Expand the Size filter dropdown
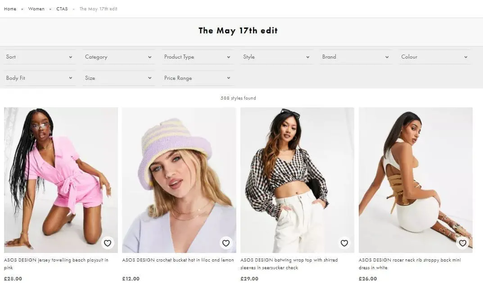Image resolution: width=483 pixels, height=285 pixels. click(x=118, y=78)
